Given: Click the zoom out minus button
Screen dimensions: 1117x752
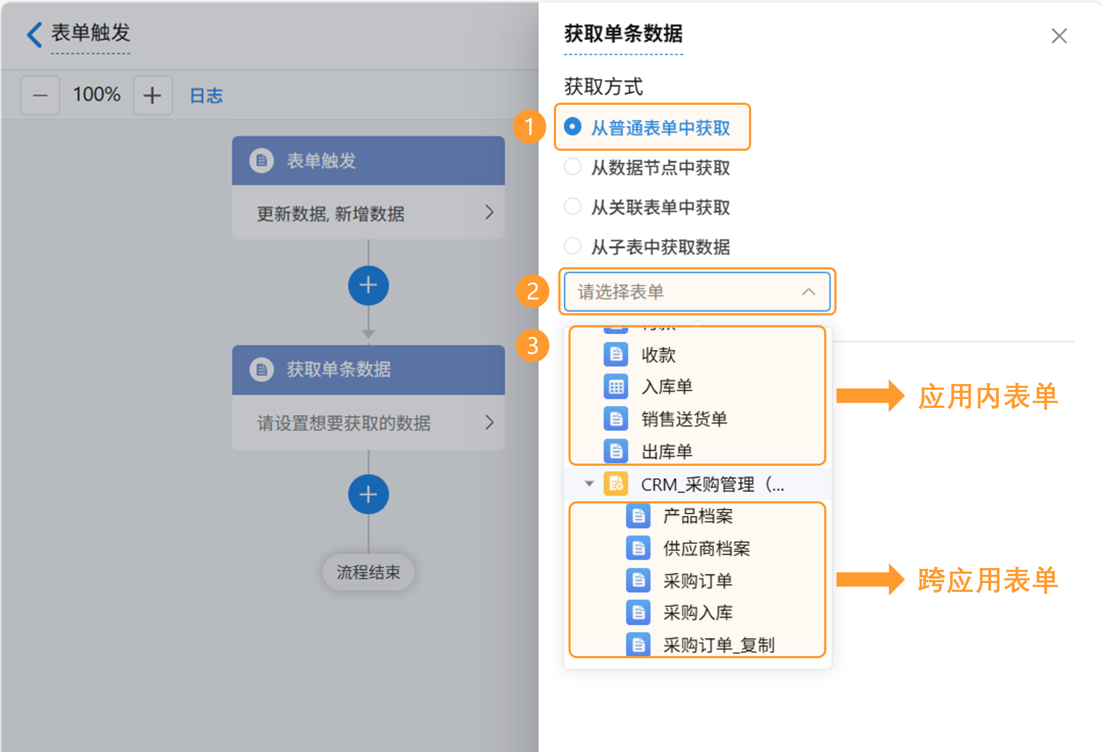Looking at the screenshot, I should [40, 96].
